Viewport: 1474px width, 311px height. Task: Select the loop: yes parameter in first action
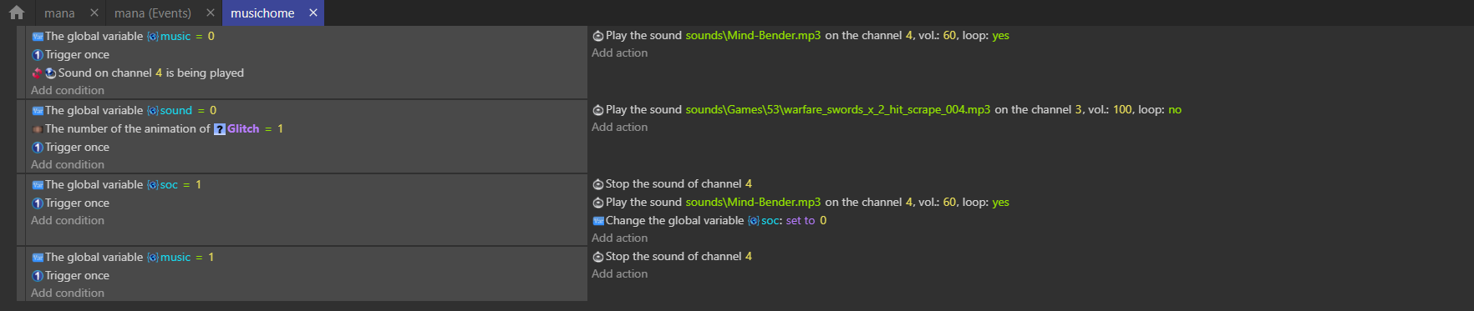(x=1000, y=36)
